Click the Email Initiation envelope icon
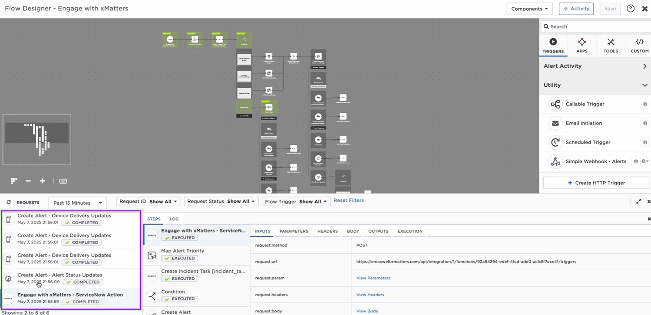Image resolution: width=651 pixels, height=315 pixels. click(x=555, y=123)
